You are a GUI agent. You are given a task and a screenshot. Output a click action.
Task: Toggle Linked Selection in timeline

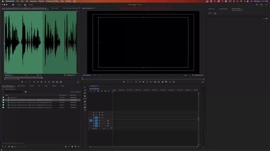[x=98, y=91]
